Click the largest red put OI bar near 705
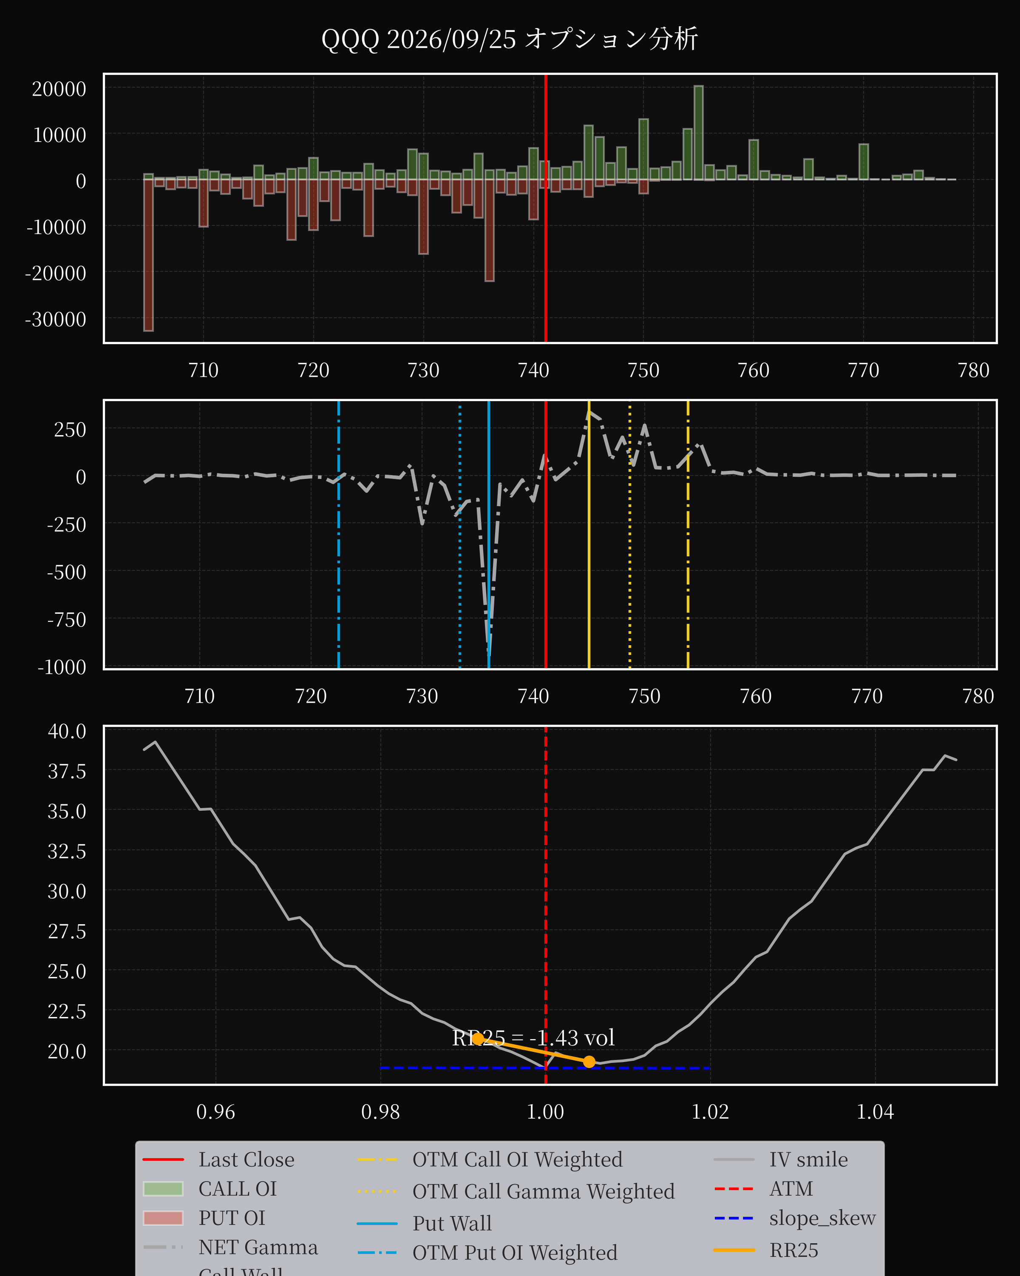 pos(148,255)
